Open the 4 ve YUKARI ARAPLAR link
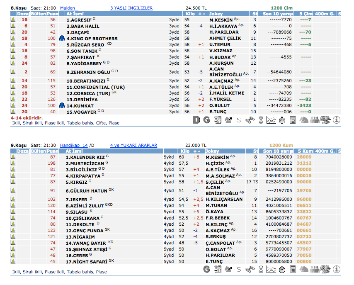Viewport: 354px width, 285px height. pos(133,146)
